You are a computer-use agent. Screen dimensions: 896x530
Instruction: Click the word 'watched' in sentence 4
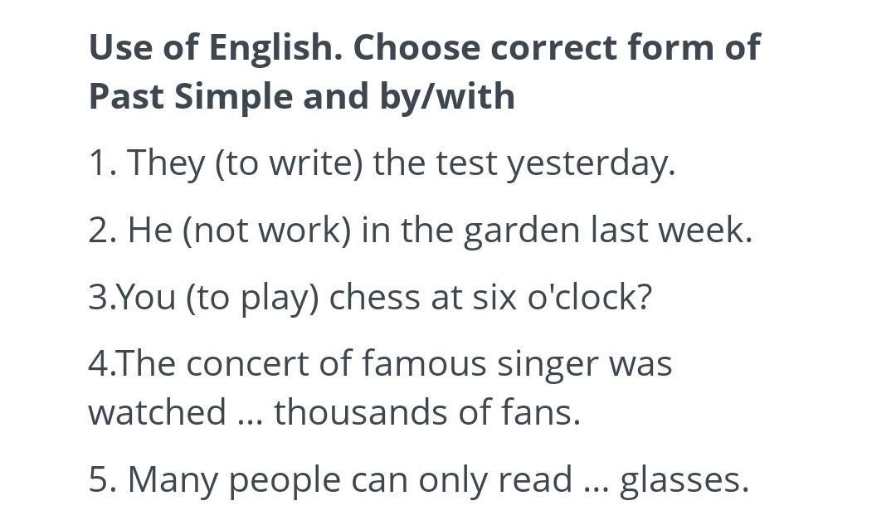[x=158, y=412]
